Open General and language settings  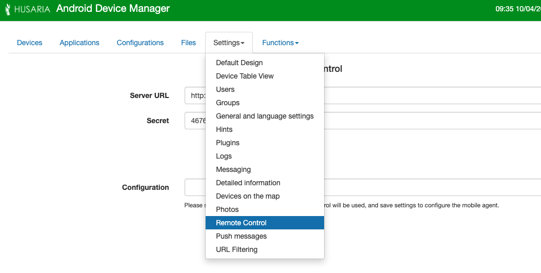point(265,116)
